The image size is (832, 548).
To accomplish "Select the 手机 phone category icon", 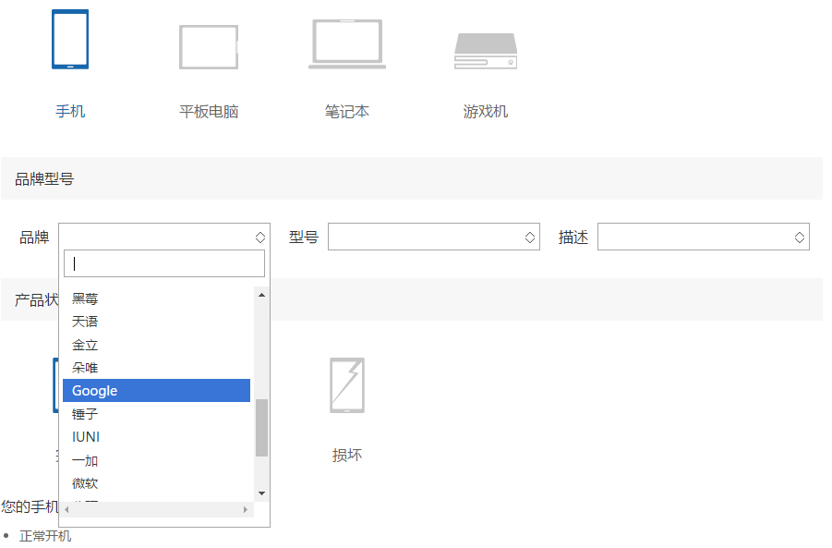I will 70,39.
